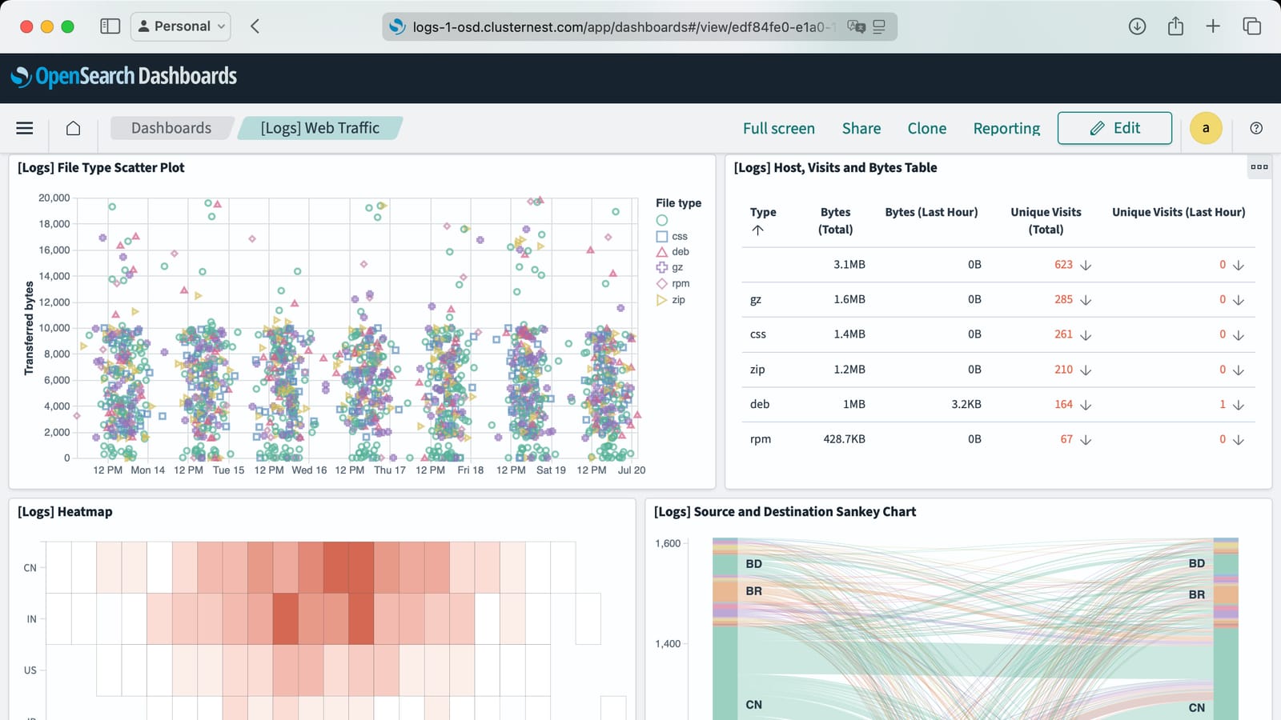Open the Safari downloads icon

[1137, 26]
